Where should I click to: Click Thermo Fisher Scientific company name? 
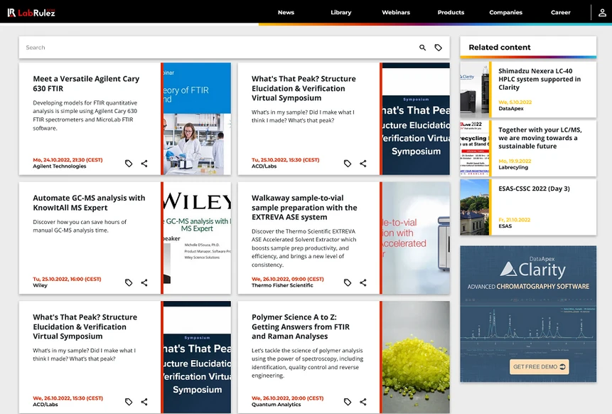pyautogui.click(x=282, y=285)
